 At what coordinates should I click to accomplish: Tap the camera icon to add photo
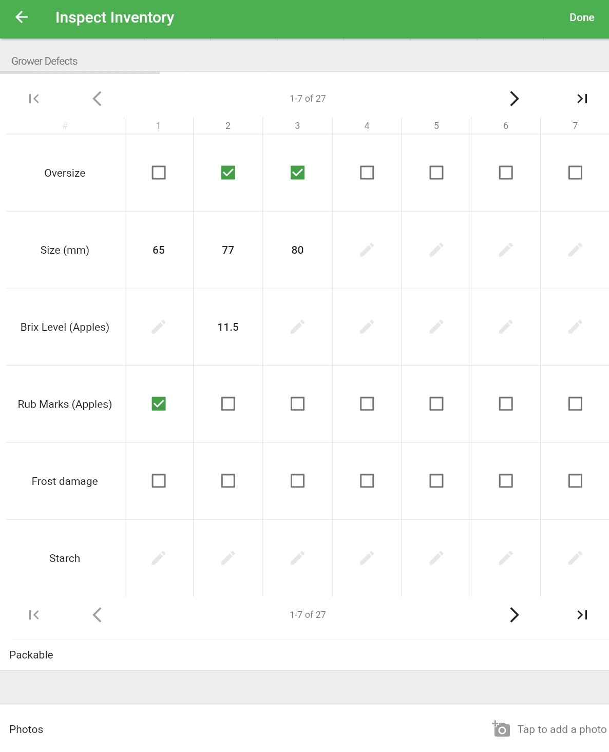501,729
